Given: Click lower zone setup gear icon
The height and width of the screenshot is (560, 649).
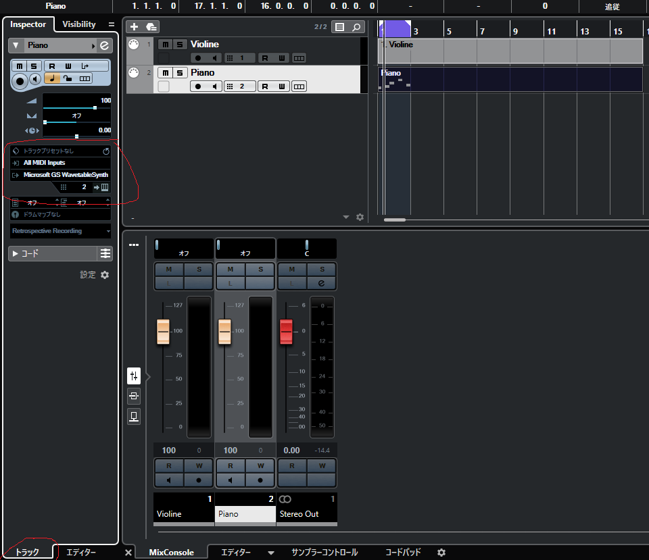Looking at the screenshot, I should click(441, 552).
